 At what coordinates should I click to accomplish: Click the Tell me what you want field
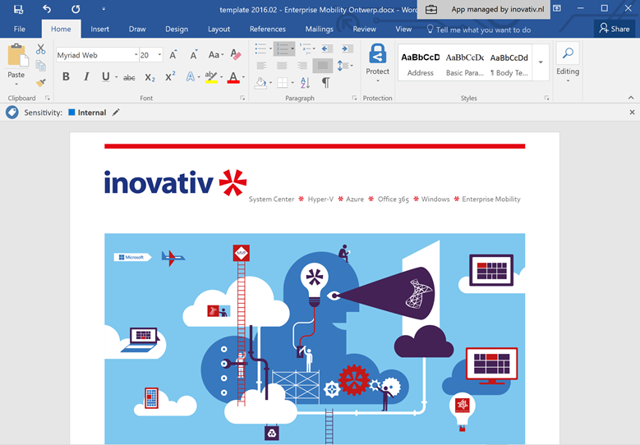click(482, 30)
